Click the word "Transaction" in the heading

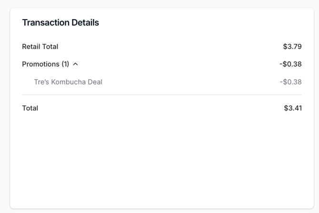point(46,22)
